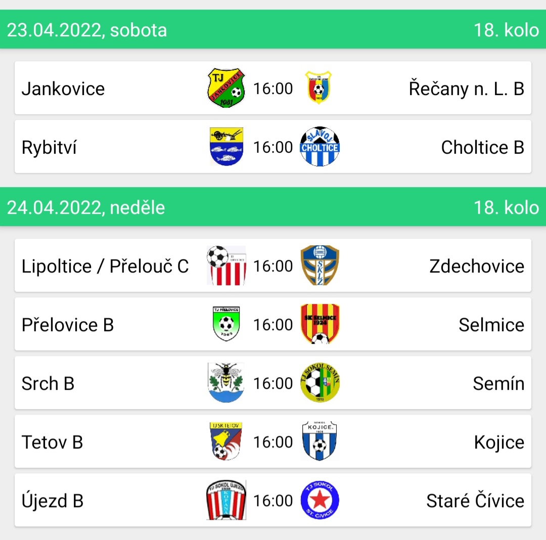Select the 23.04.2022 sobota header
Screen dimensions: 546x540
click(x=273, y=29)
